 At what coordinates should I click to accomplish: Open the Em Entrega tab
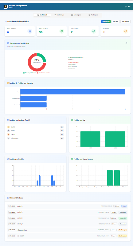coord(59,15)
